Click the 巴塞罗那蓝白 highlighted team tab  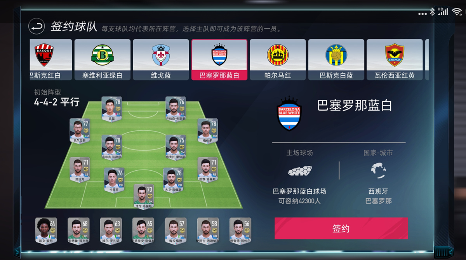pyautogui.click(x=219, y=59)
